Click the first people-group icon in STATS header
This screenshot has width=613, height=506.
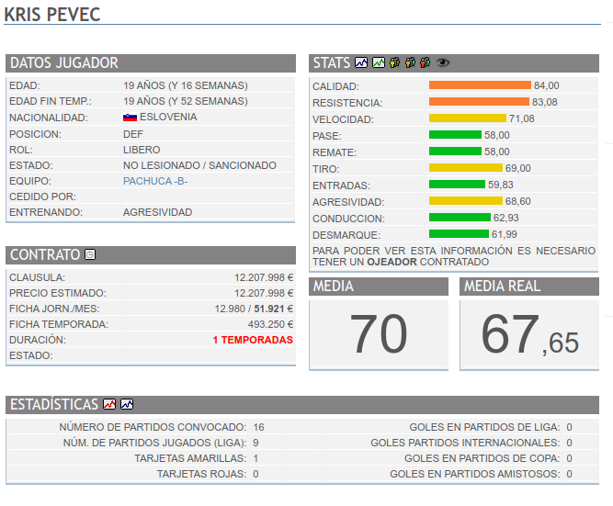(x=394, y=63)
